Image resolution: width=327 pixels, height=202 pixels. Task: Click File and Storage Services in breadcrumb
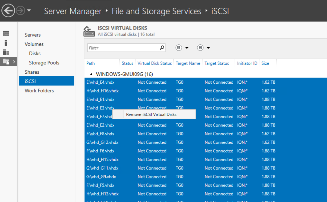click(156, 11)
